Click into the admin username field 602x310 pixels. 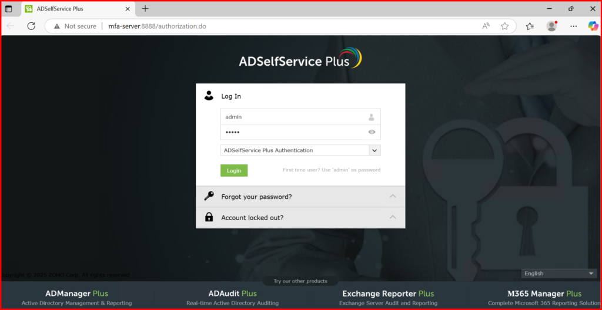click(x=294, y=117)
